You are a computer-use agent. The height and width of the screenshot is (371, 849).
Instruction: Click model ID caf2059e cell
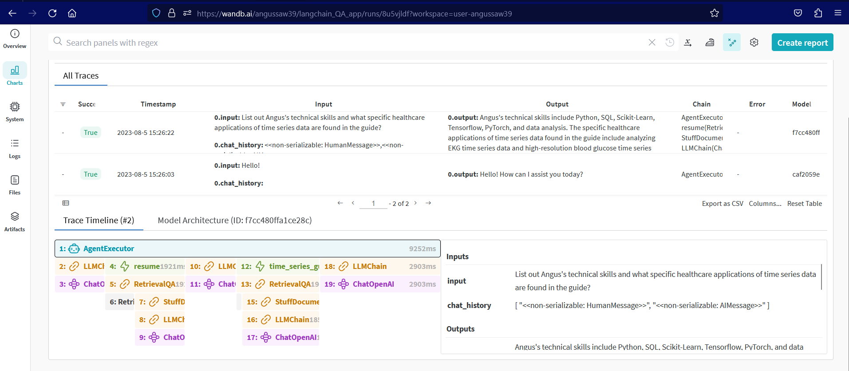(806, 174)
